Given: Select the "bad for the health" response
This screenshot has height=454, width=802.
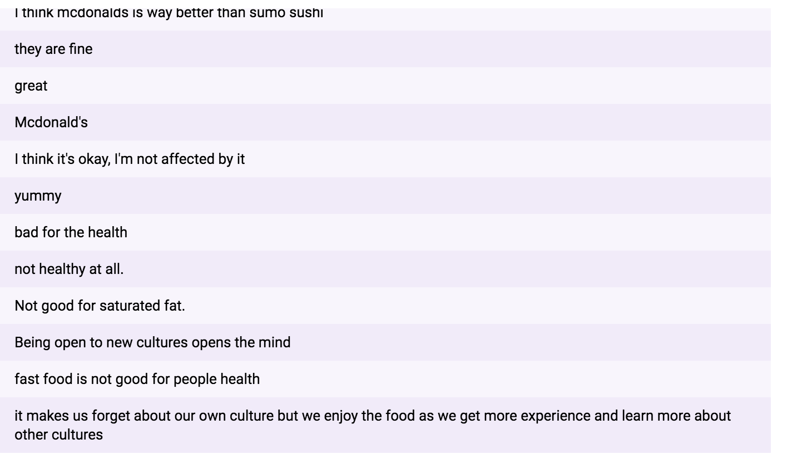Looking at the screenshot, I should click(x=71, y=232).
